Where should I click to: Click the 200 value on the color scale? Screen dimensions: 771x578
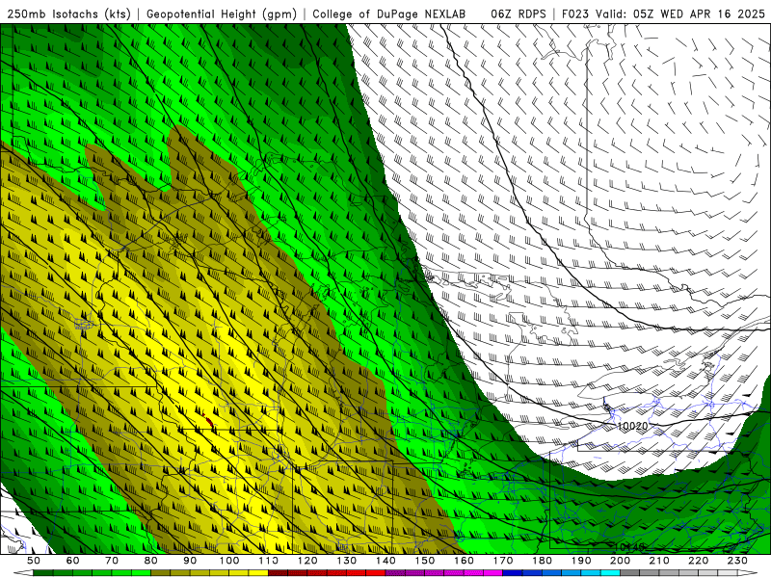(620, 561)
